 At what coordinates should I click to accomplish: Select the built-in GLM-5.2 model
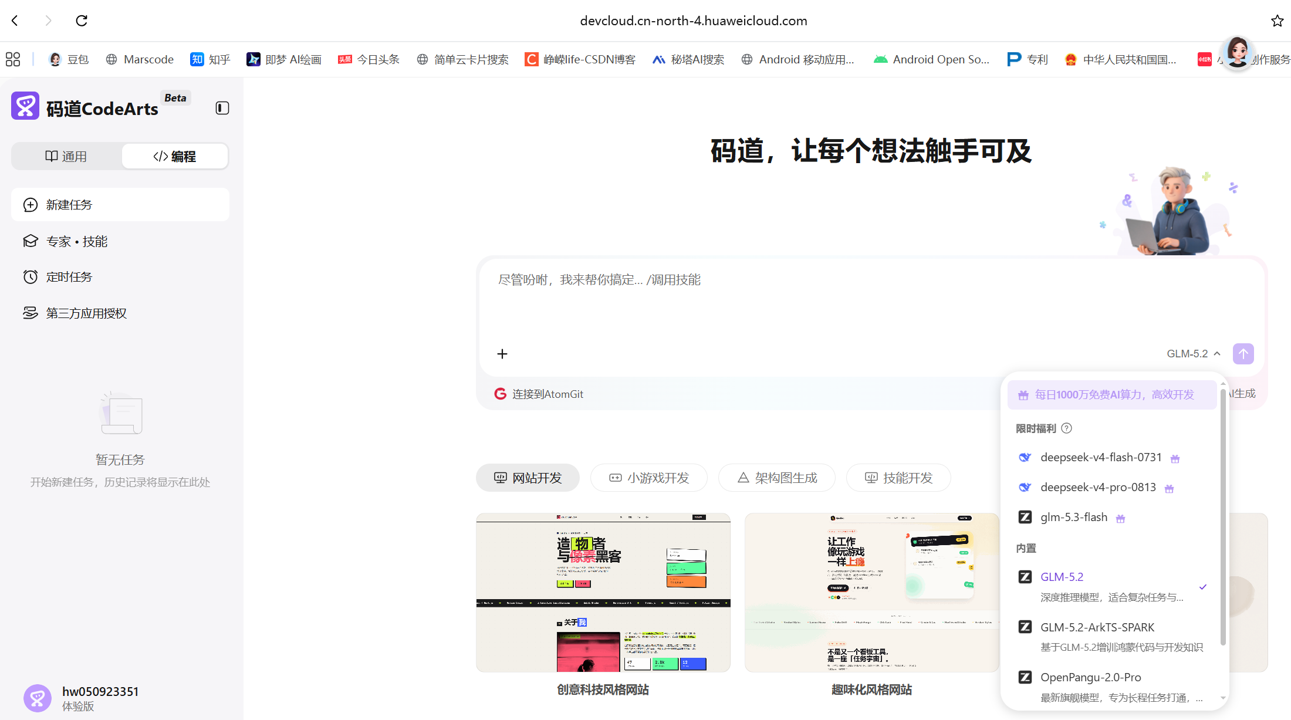1112,587
